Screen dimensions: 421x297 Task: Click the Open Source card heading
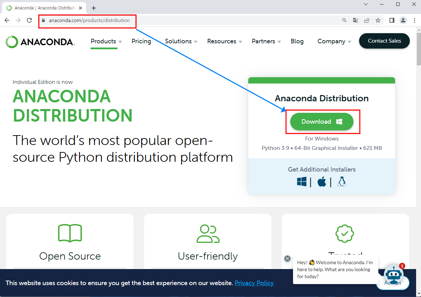[x=70, y=256]
